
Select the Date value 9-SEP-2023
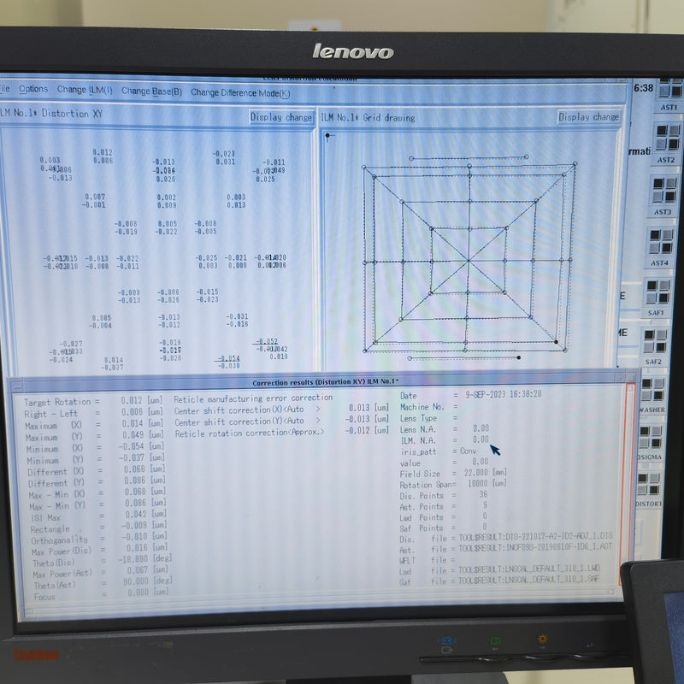484,394
